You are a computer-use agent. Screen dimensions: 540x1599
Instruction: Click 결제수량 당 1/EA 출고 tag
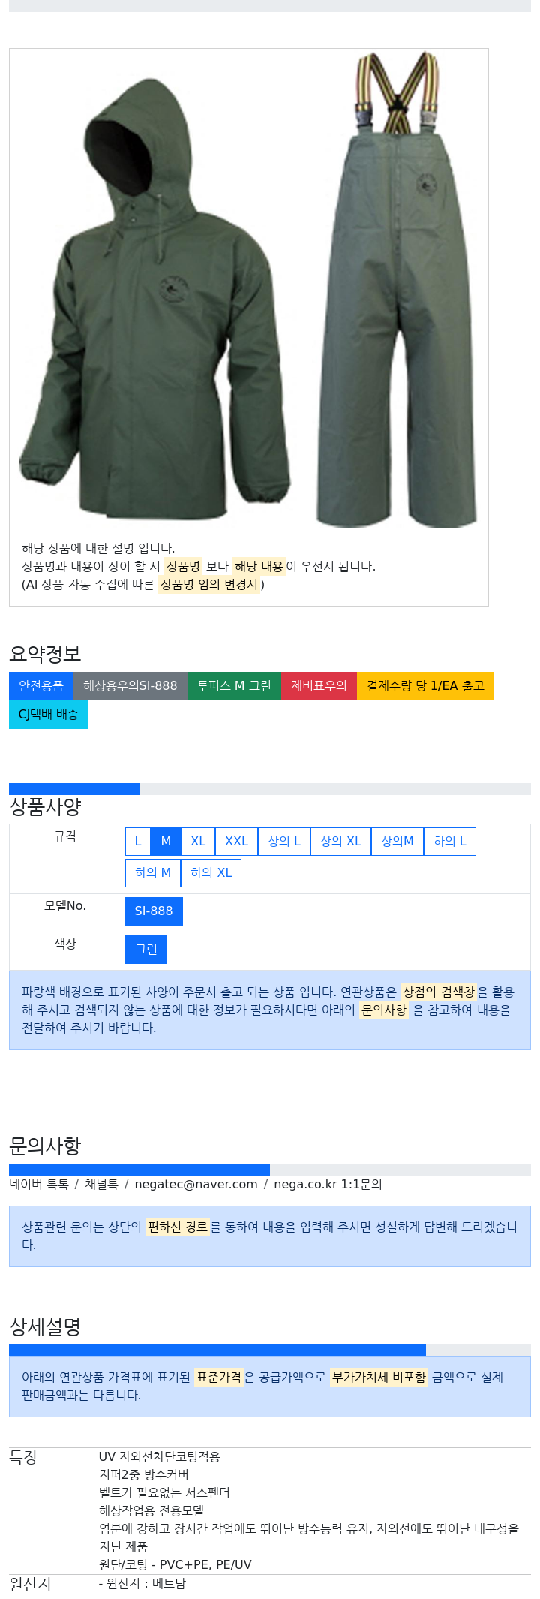pos(425,685)
